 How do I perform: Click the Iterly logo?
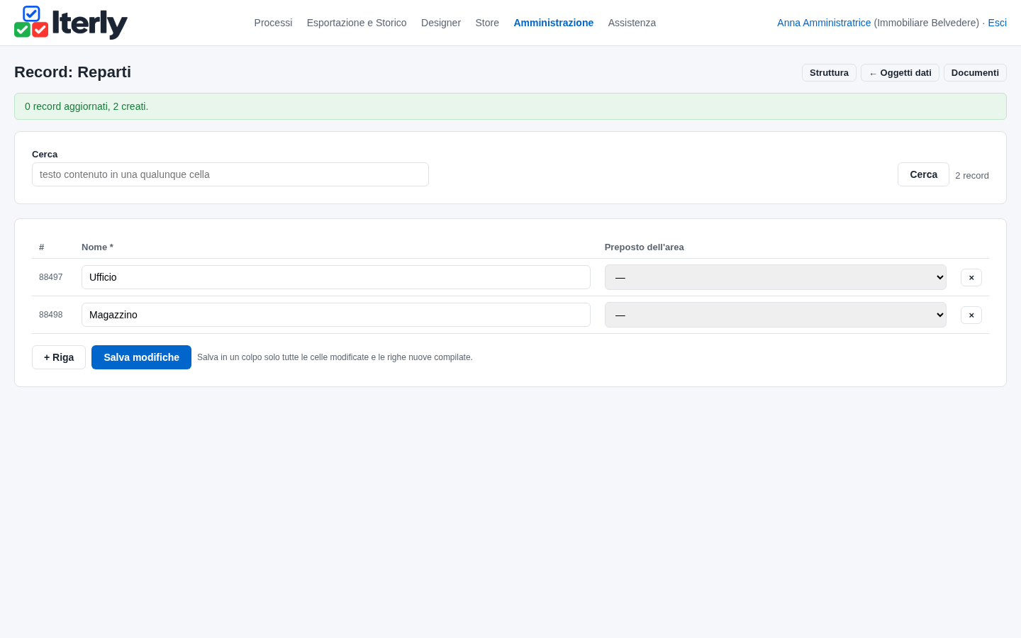tap(71, 23)
